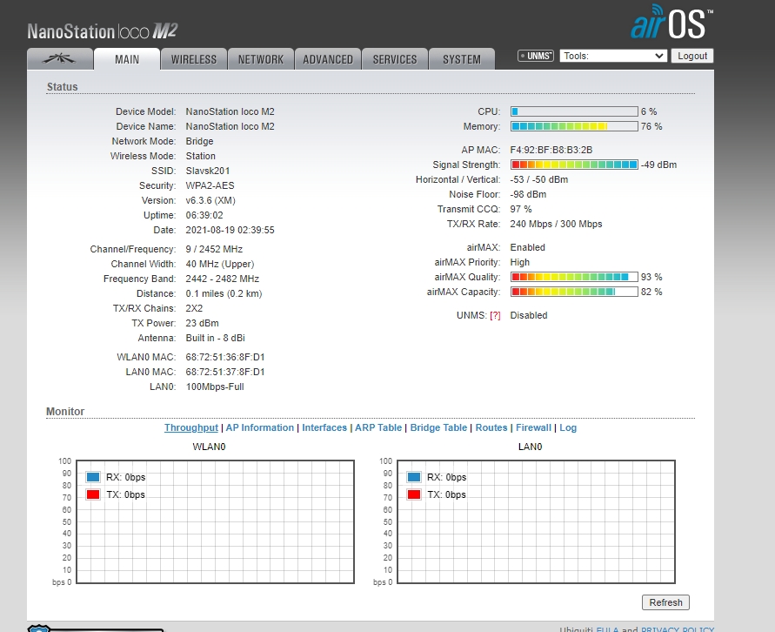This screenshot has width=775, height=632.
Task: Click the CPU usage bar
Action: coord(574,111)
